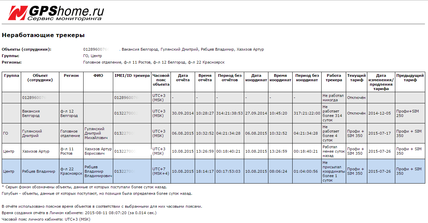This screenshot has width=428, height=223.
Task: Click the "Группы:" label above the table
Action: click(11, 56)
